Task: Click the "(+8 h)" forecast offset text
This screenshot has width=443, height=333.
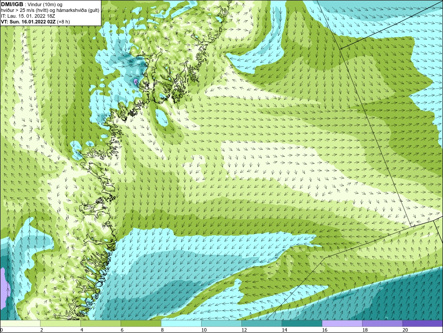Action: [x=63, y=22]
